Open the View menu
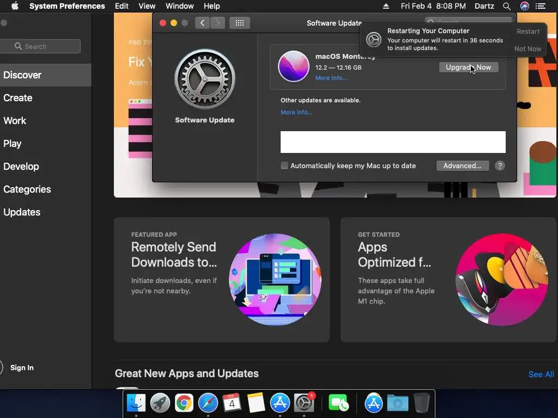Screen dimensions: 558x418 coord(147,6)
